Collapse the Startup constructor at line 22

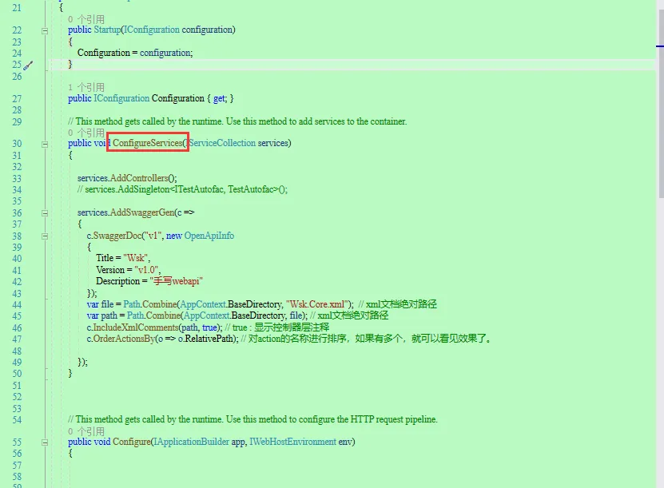(x=45, y=30)
